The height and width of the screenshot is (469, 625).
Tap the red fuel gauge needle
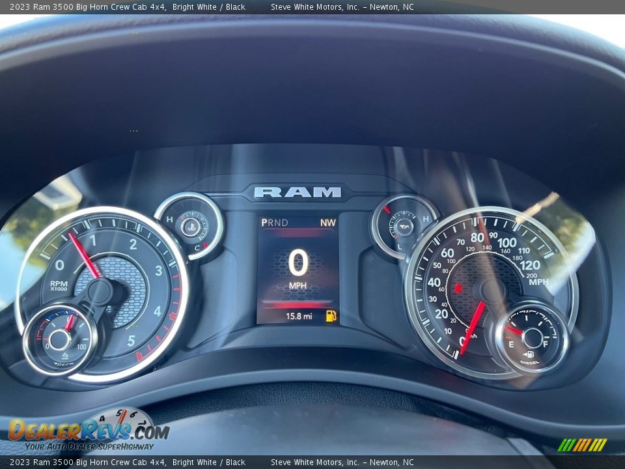pyautogui.click(x=515, y=331)
